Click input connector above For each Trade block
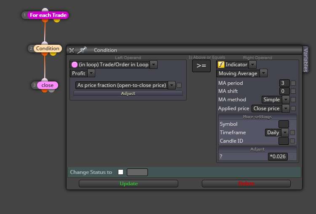Viewport: 316px width, 214px height. (45, 10)
